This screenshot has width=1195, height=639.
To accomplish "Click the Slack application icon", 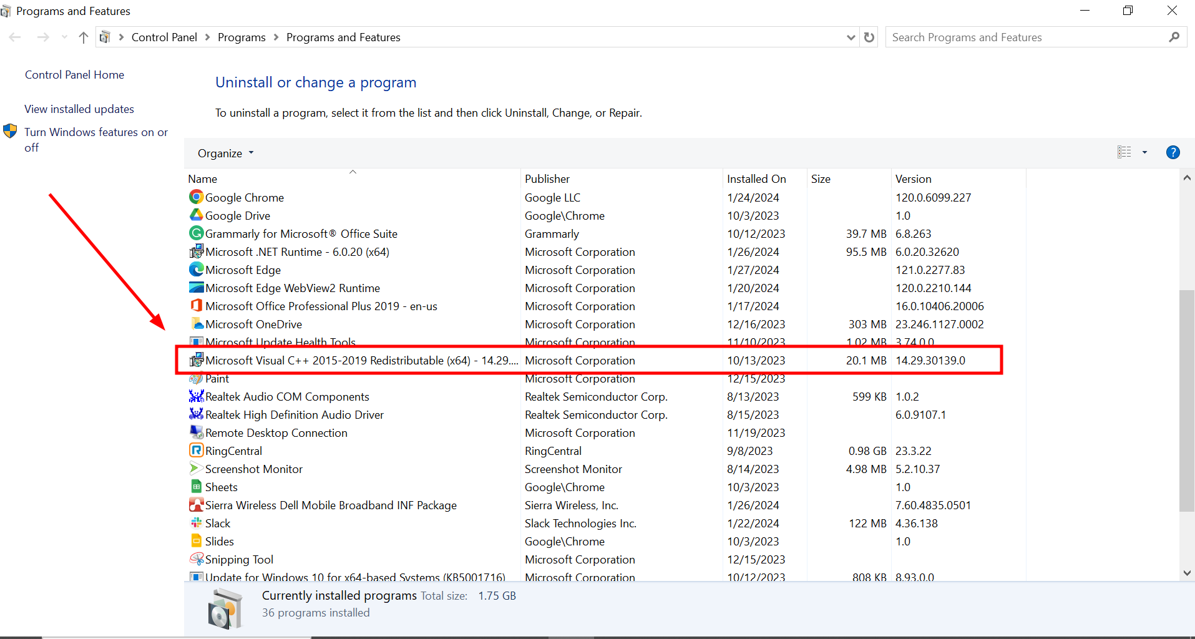I will tap(196, 523).
